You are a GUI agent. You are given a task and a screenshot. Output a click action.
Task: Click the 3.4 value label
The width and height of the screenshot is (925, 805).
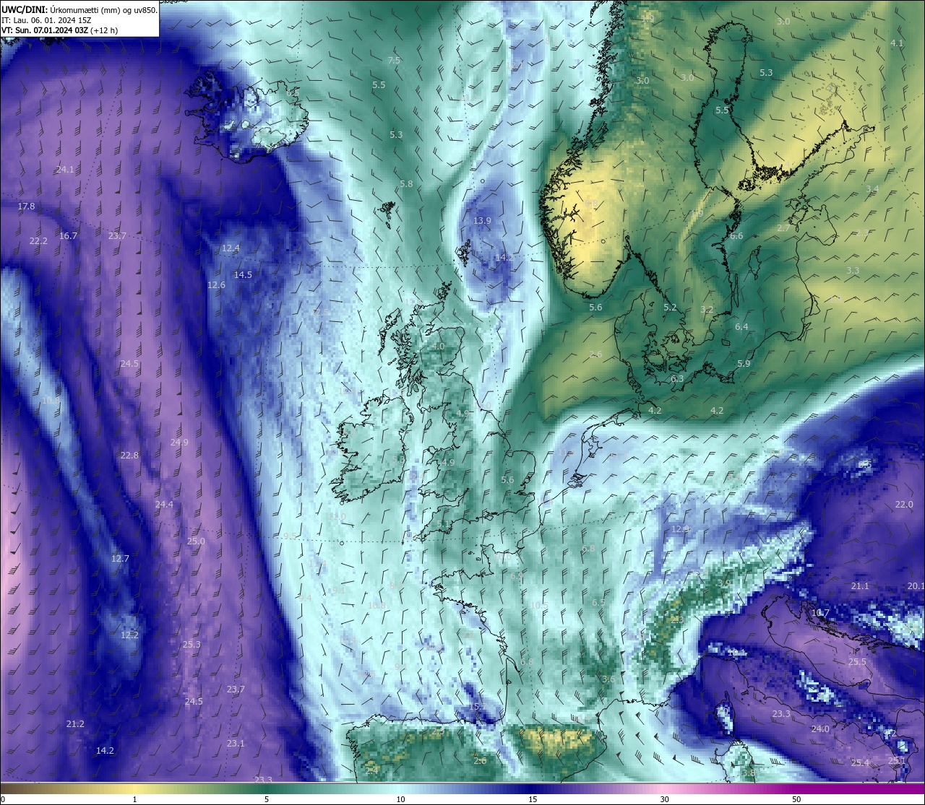click(872, 188)
